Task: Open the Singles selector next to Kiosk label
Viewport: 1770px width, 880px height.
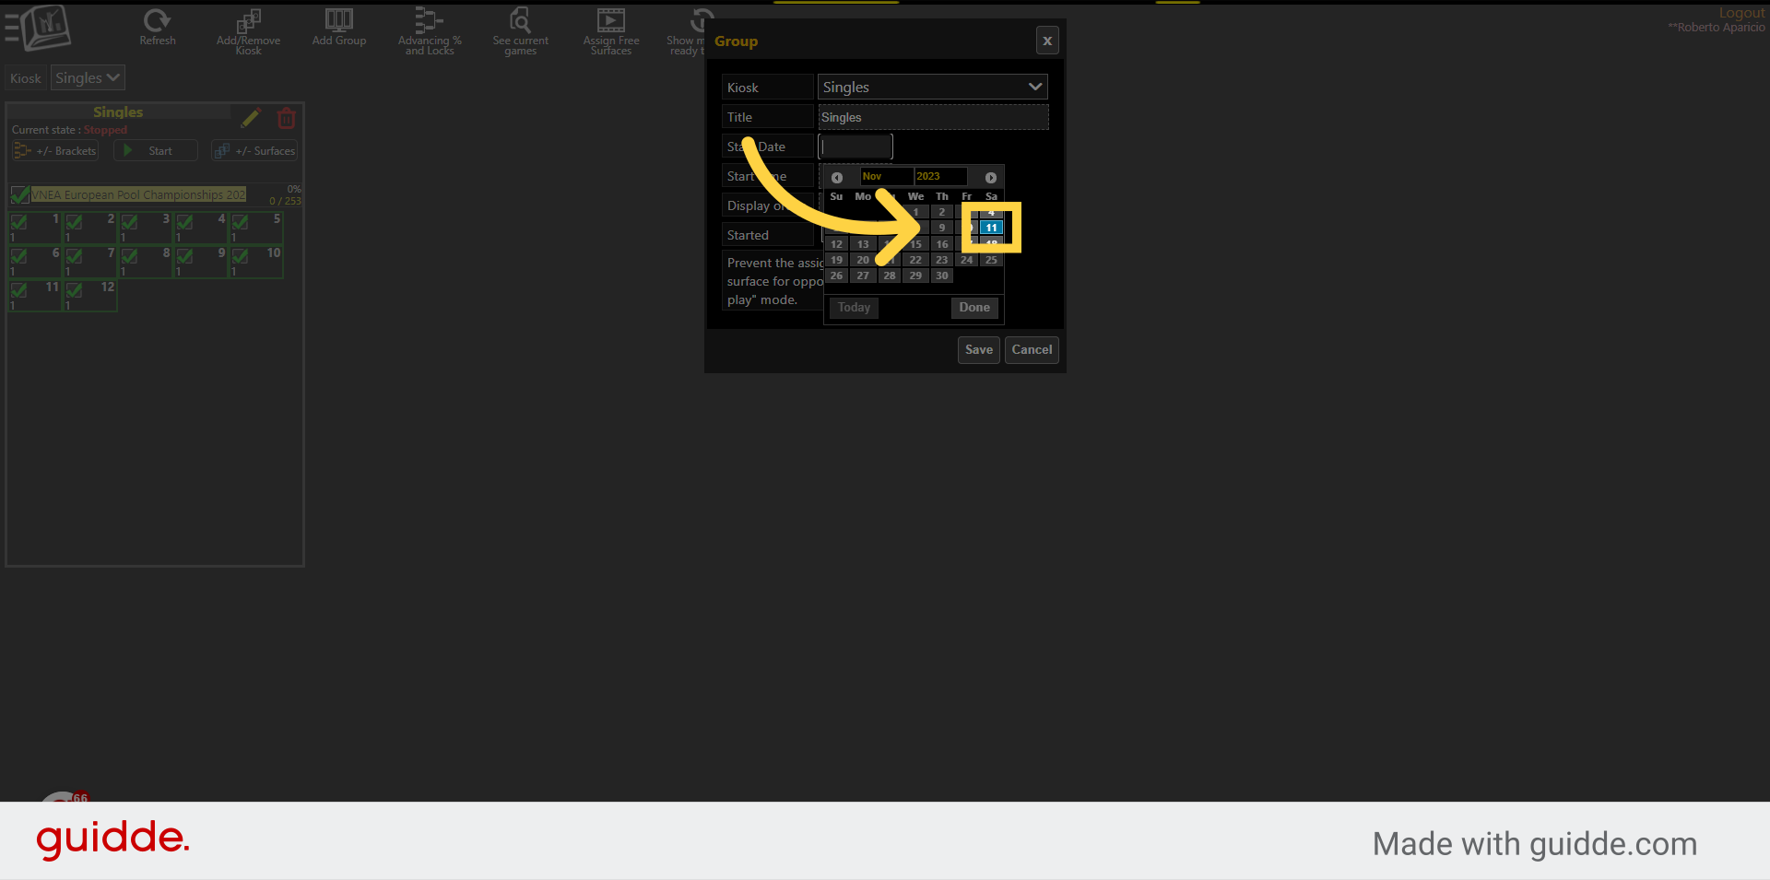Action: point(88,77)
